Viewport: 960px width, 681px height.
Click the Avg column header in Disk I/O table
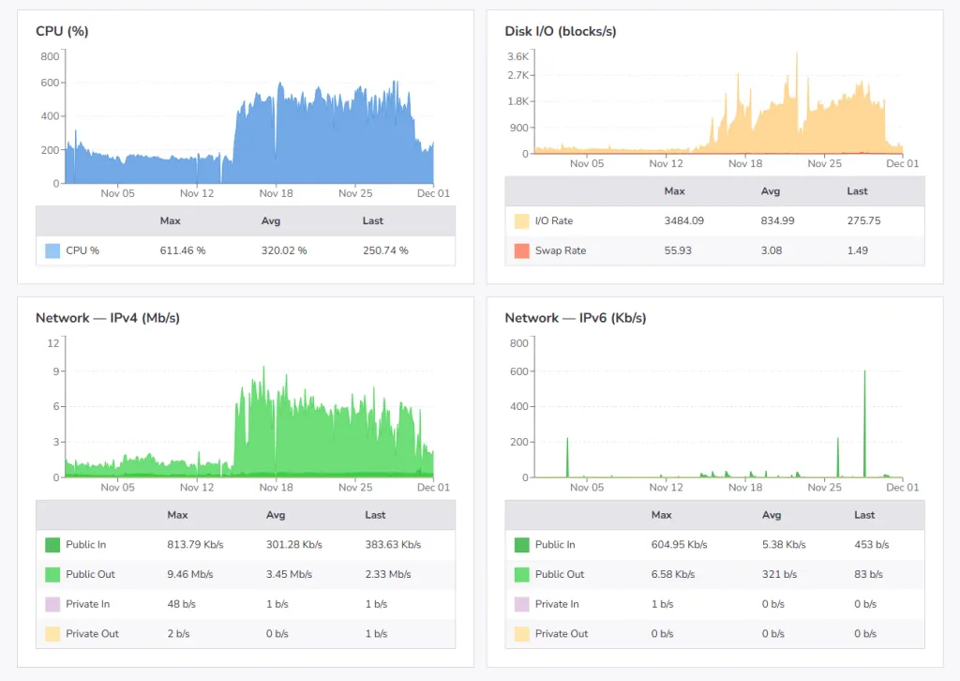(770, 191)
